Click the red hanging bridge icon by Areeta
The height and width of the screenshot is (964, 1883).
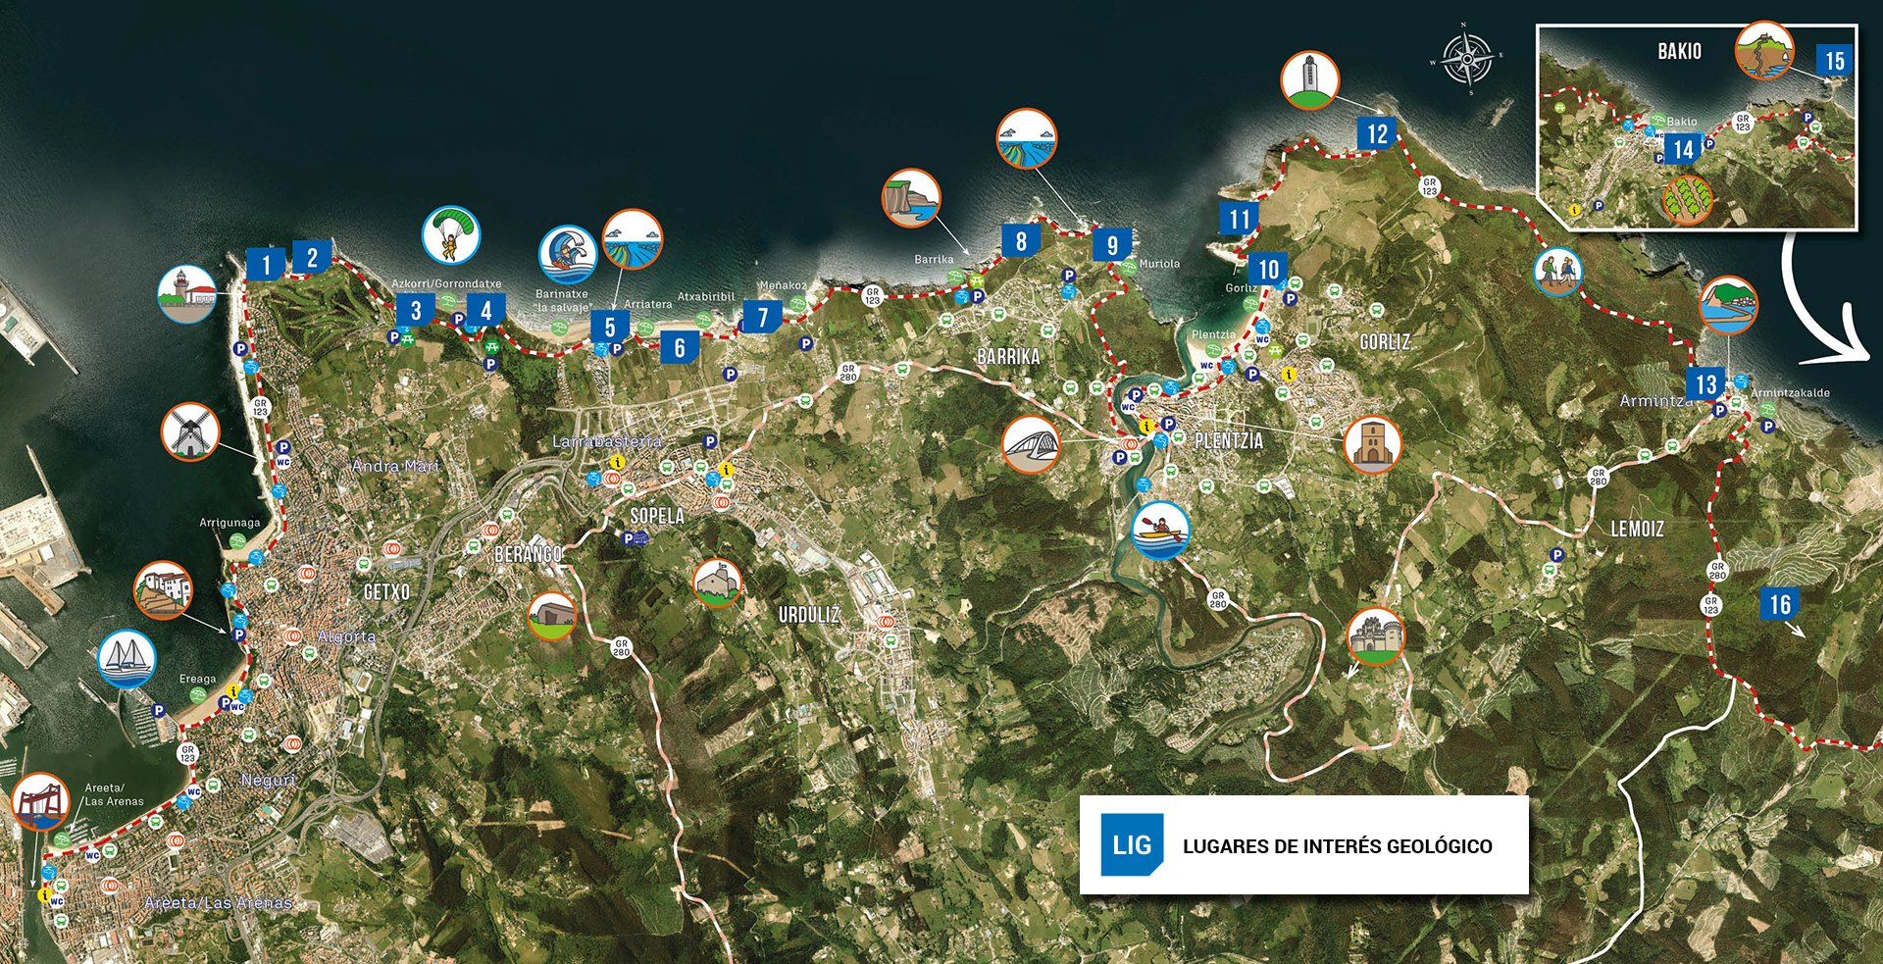coord(40,800)
